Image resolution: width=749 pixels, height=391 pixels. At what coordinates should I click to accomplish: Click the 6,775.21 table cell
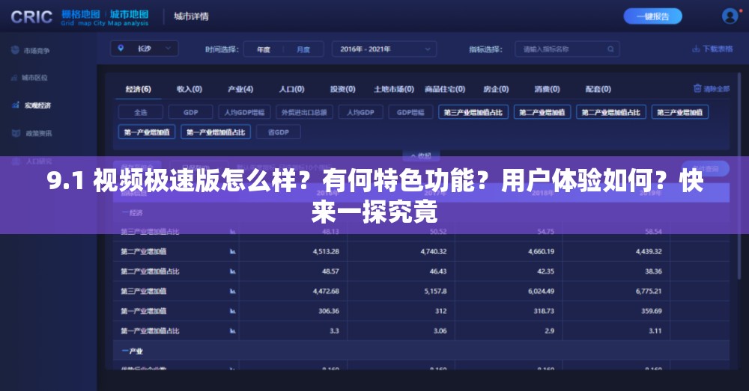click(x=649, y=291)
